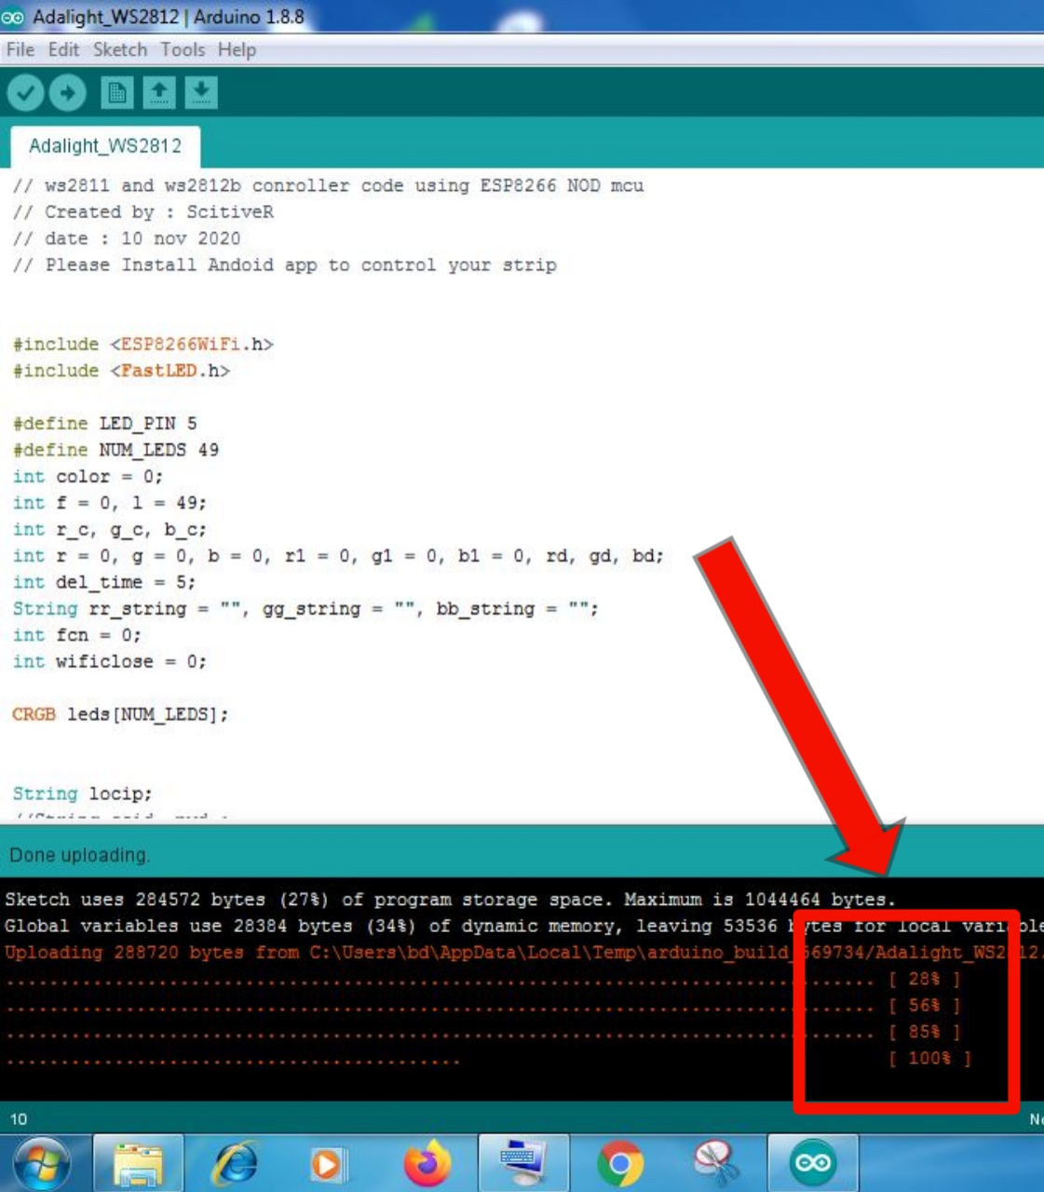
Task: Open the Snipping Tool in the taskbar
Action: point(716,1164)
